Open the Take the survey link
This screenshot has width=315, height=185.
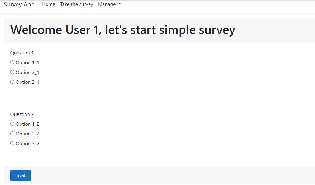pyautogui.click(x=77, y=4)
